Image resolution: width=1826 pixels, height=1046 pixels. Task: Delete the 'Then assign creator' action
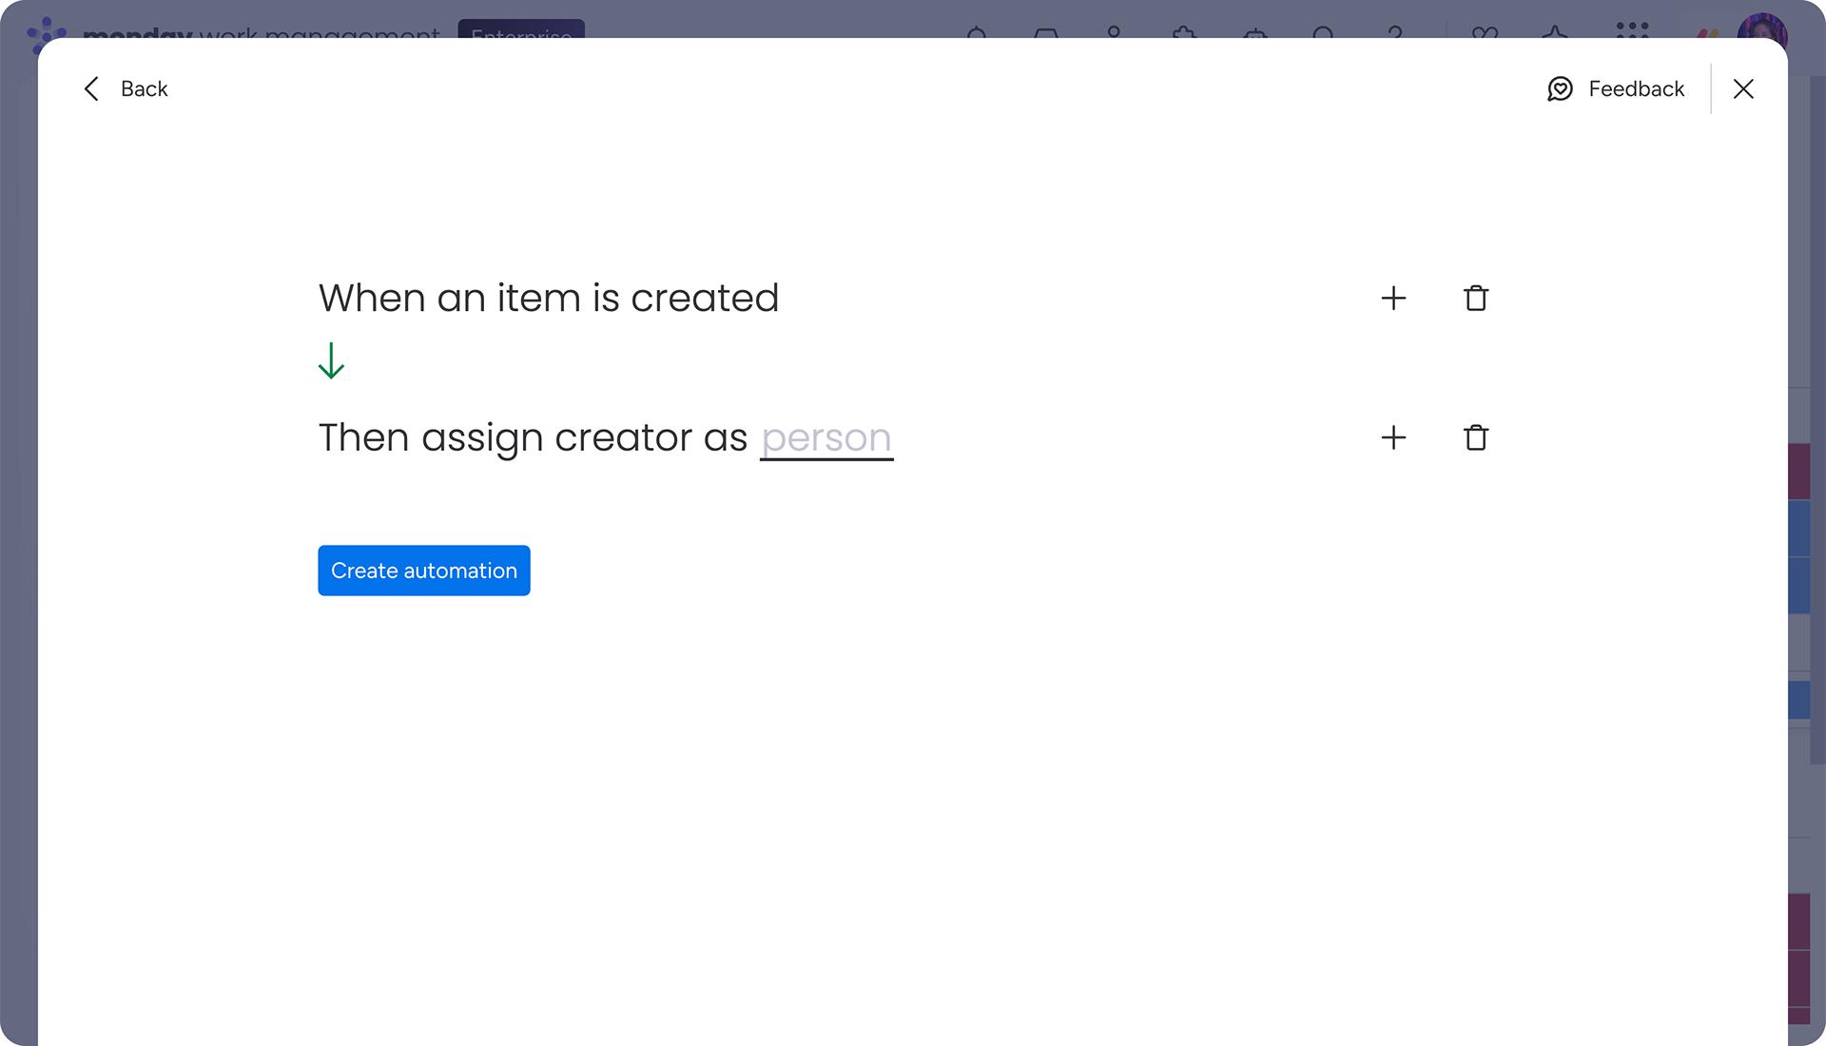click(x=1475, y=437)
